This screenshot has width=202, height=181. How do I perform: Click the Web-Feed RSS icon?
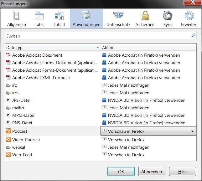[8, 154]
